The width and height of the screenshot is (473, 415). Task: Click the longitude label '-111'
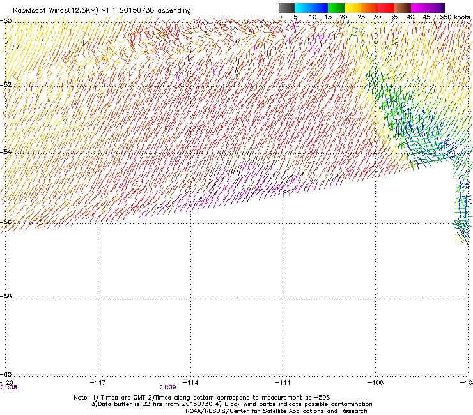[283, 382]
